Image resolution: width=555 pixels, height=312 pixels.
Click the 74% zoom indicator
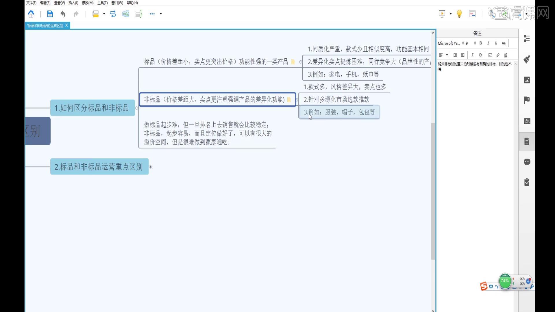tap(505, 281)
